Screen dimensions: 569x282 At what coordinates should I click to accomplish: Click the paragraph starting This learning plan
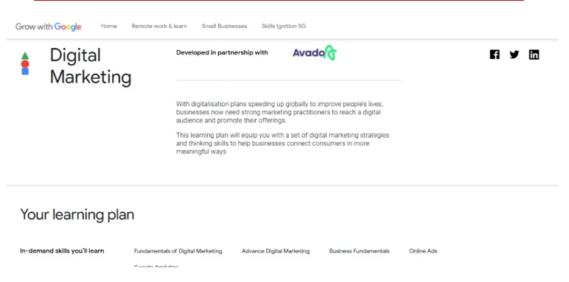coord(283,144)
